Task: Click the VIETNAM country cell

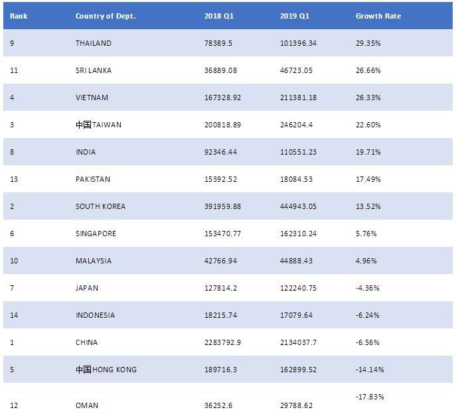Action: coord(92,98)
